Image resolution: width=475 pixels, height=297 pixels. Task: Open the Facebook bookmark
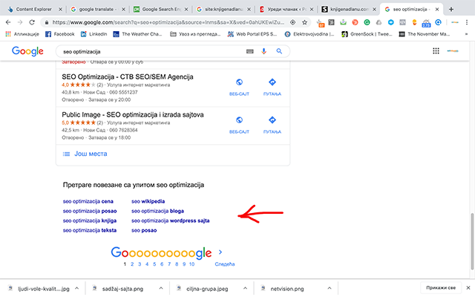click(59, 34)
